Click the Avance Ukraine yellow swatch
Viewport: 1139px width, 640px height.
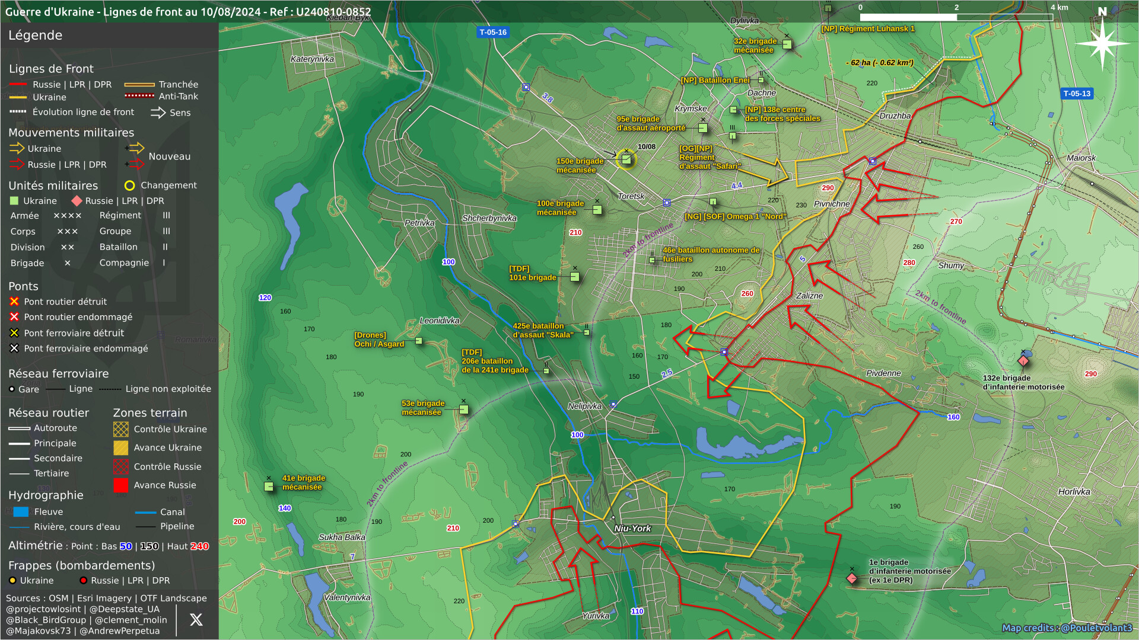click(121, 448)
